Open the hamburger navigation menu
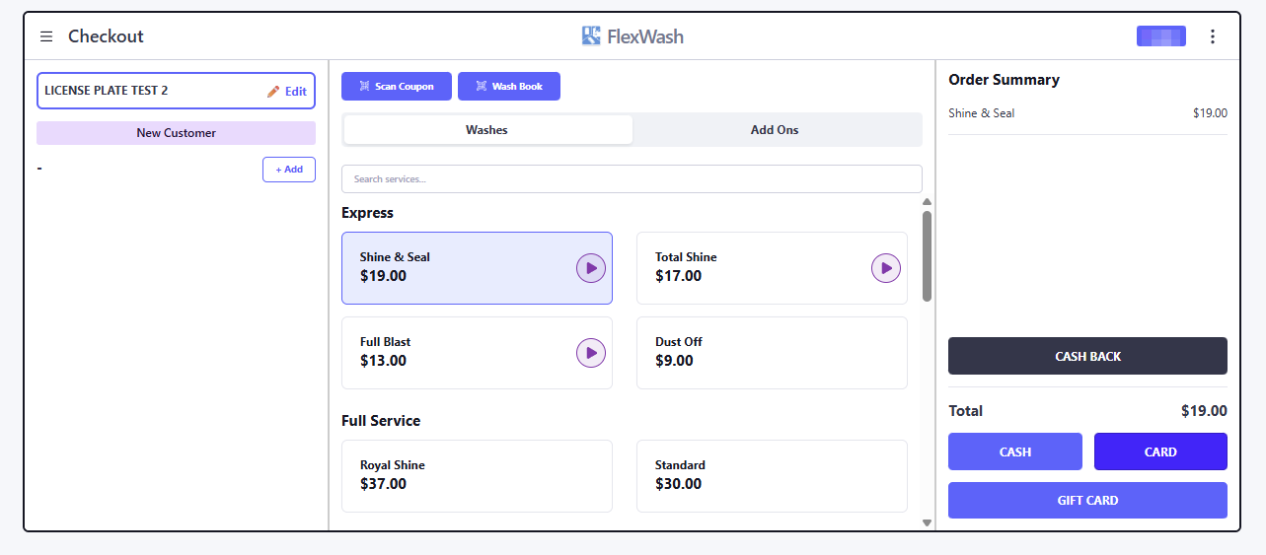 pos(46,36)
